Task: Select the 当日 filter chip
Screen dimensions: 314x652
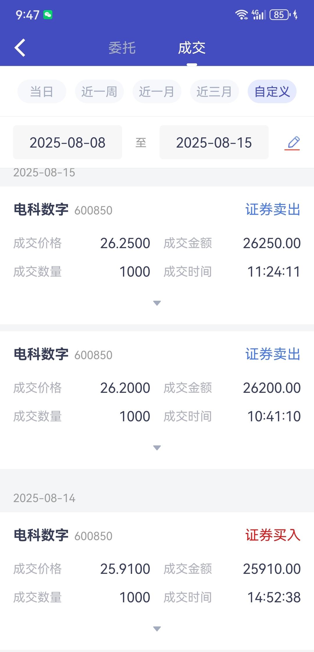Action: pyautogui.click(x=42, y=92)
